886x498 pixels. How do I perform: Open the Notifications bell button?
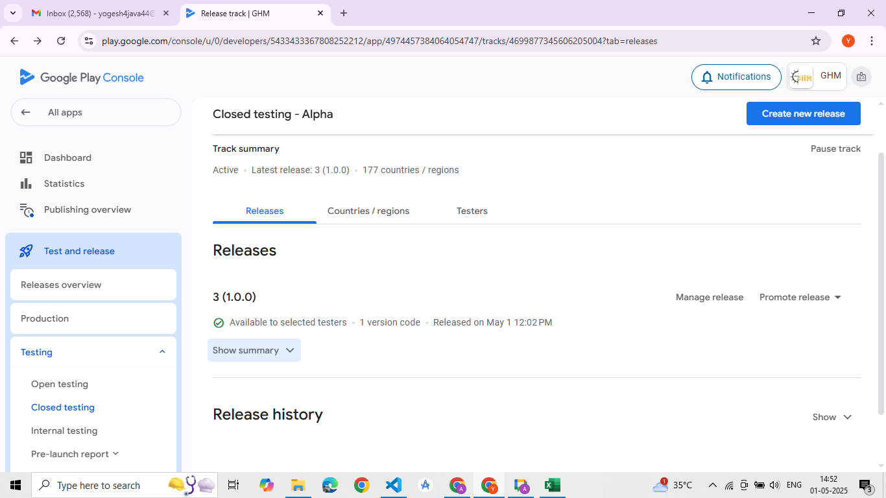(736, 77)
